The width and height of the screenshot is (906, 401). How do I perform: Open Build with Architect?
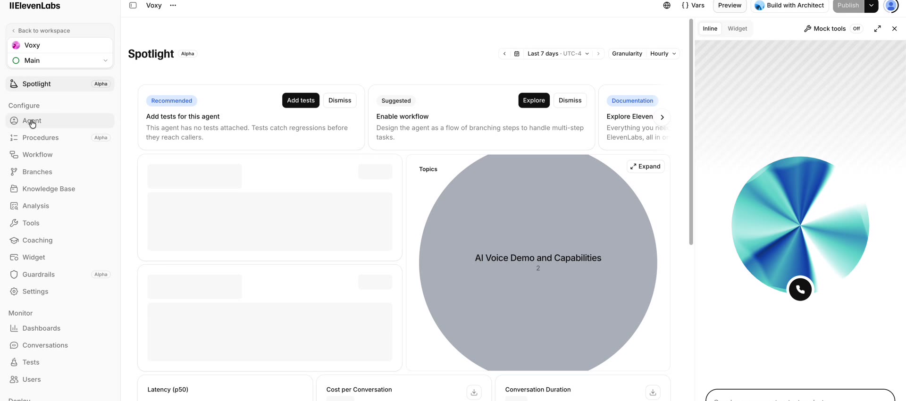pos(789,5)
